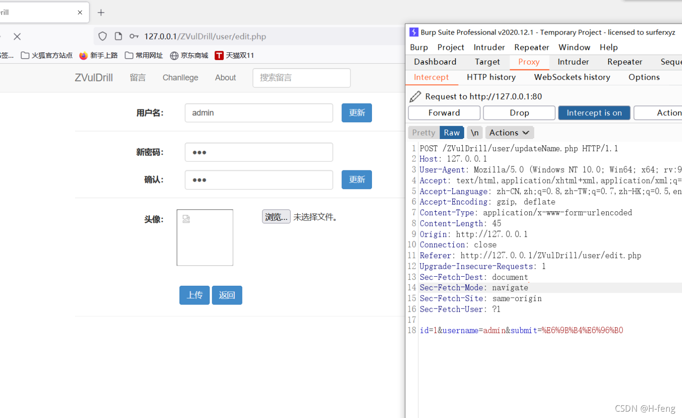Click the 新密码 password field
The height and width of the screenshot is (418, 682).
tap(259, 152)
